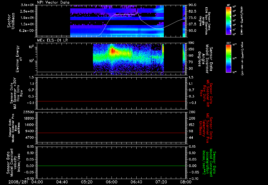Click the "206" telemetry axis tick
Viewport: 268px width, 185px height.
(x=191, y=118)
